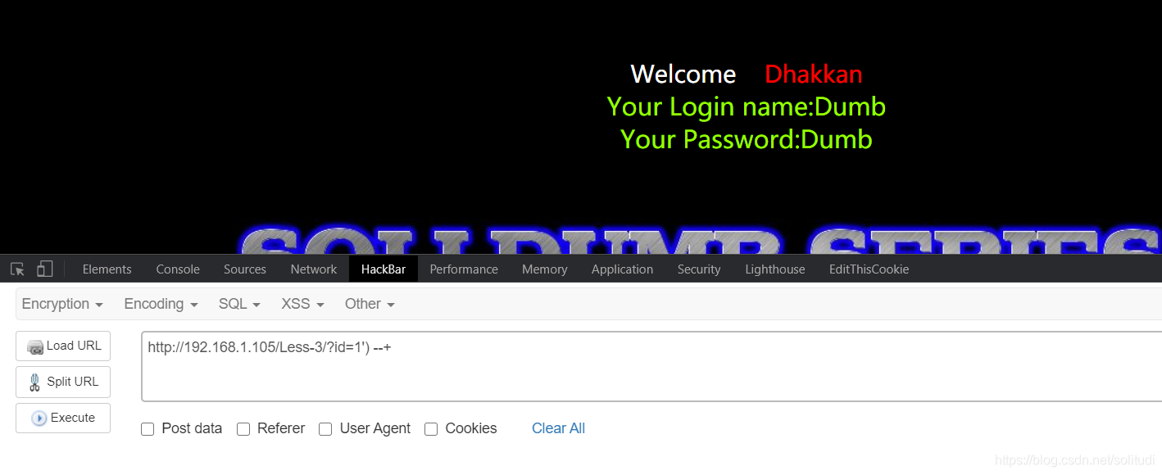Switch to the Elements tab

click(x=107, y=269)
